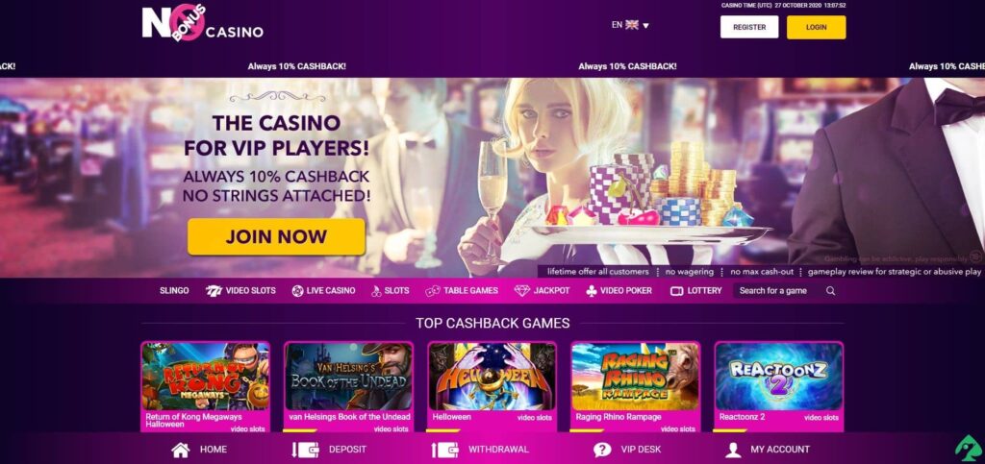
Task: Select the Table Games category
Action: 462,291
